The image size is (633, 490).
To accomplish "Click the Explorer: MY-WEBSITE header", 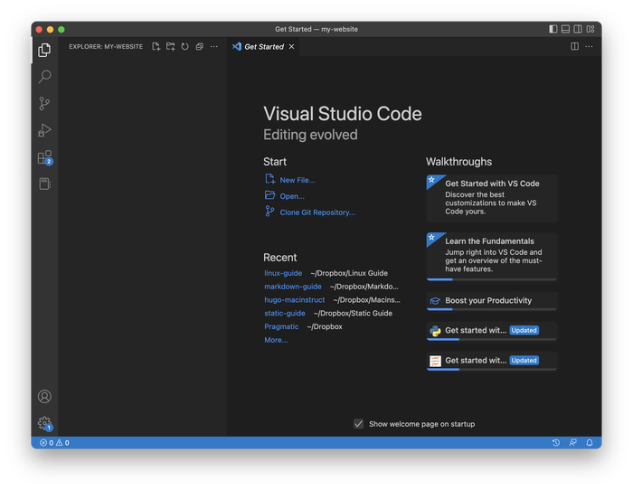I will click(106, 46).
